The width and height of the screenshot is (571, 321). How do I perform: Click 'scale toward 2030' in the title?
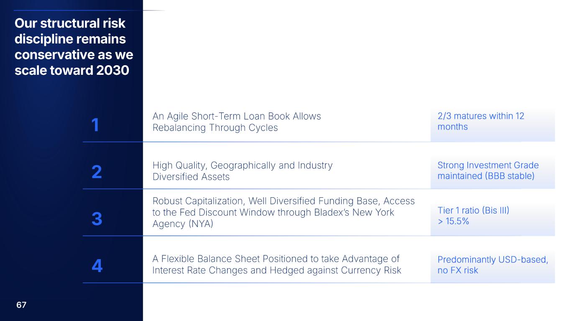(72, 71)
